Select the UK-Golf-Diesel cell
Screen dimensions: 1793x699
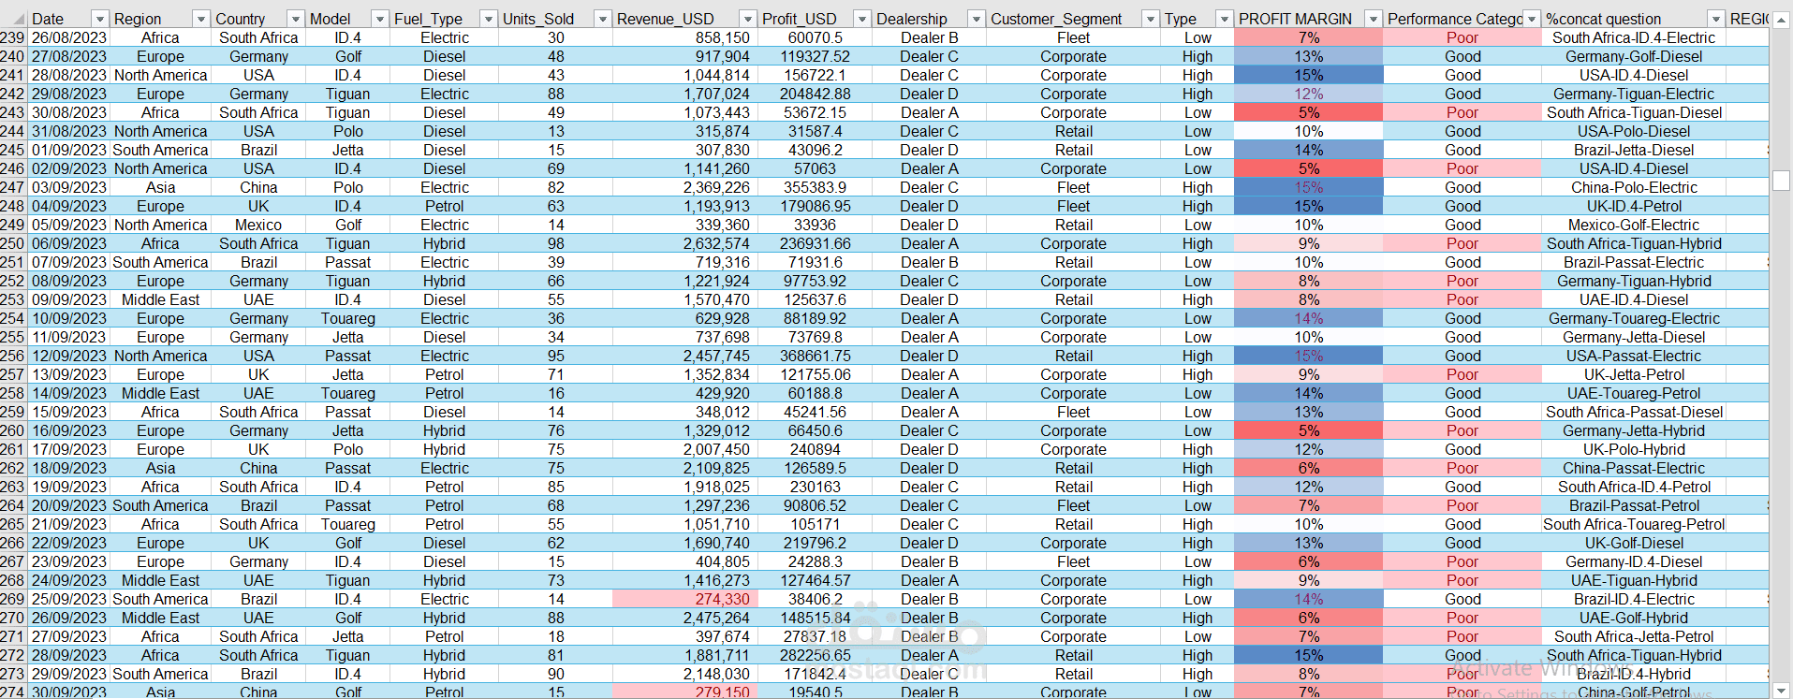coord(1634,543)
